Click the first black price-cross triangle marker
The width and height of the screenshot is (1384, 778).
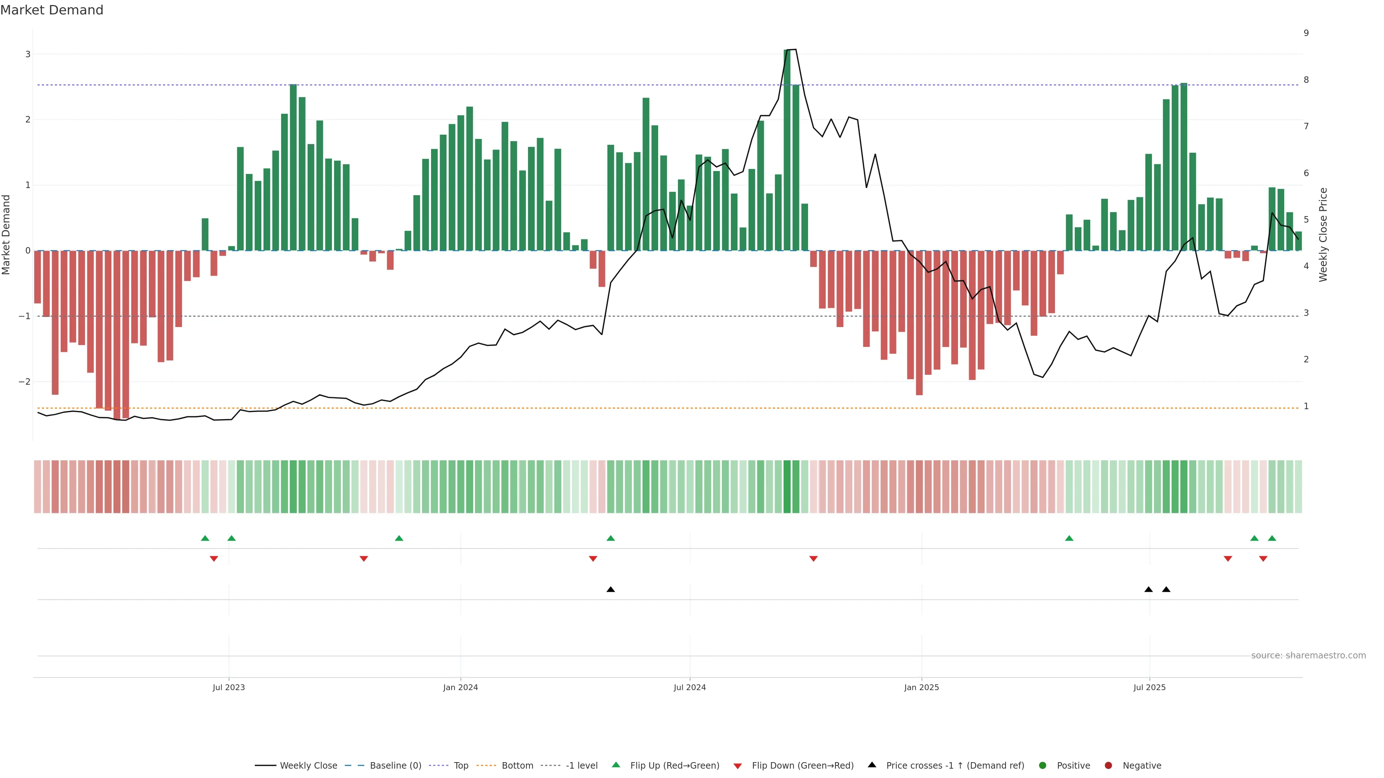pyautogui.click(x=610, y=590)
